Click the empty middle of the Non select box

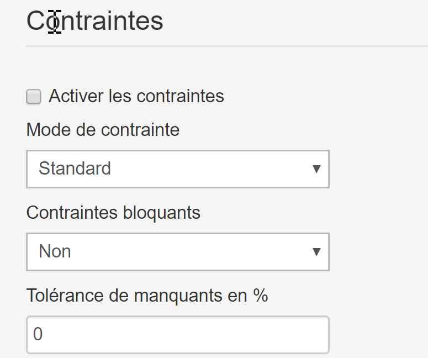coord(191,252)
